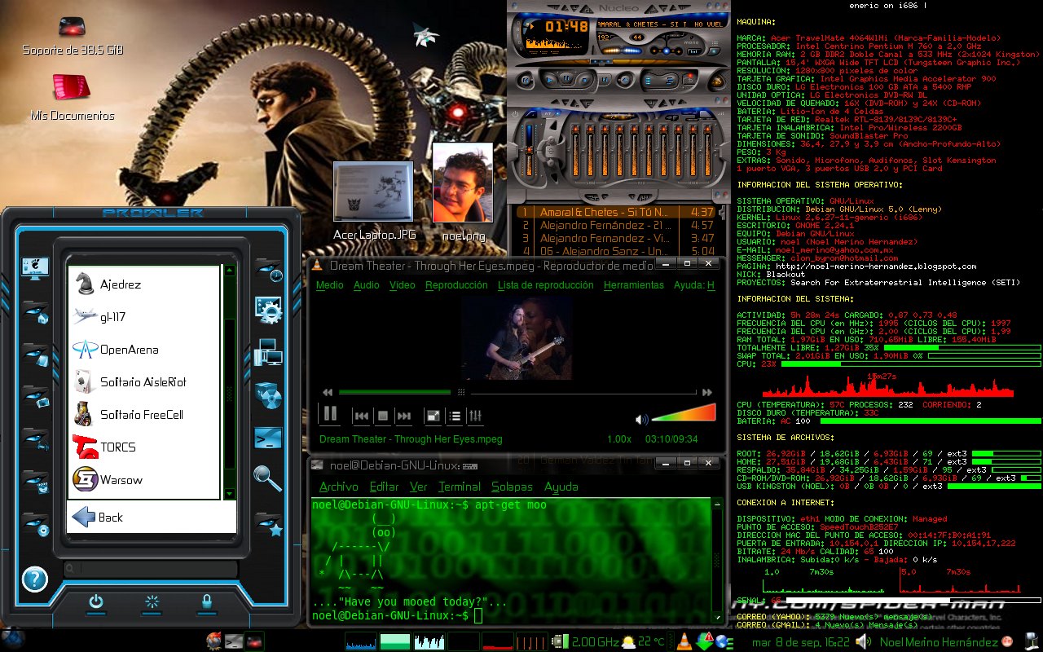Open Acer Laptop.JPG desktop thumbnail
1043x652 pixels.
tap(373, 192)
